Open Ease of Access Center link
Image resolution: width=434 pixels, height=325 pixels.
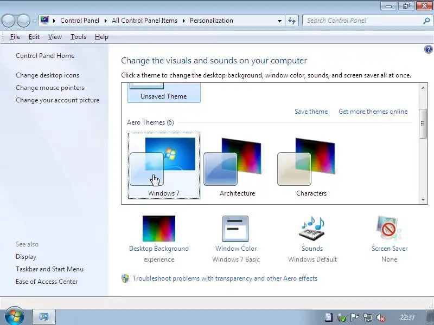47,281
